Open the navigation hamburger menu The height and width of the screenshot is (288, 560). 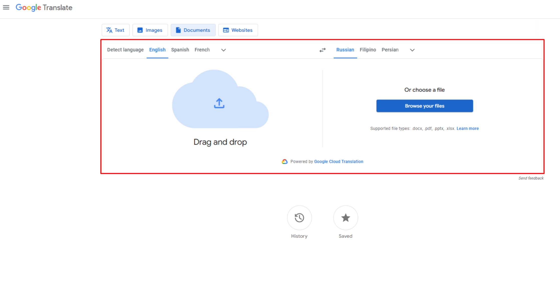point(6,7)
